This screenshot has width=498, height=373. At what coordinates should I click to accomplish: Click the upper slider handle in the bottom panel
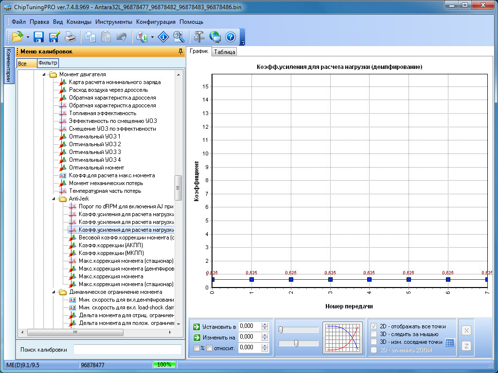click(x=281, y=330)
